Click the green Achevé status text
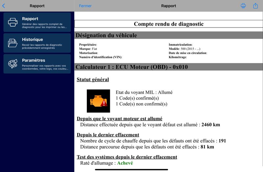 pyautogui.click(x=125, y=163)
